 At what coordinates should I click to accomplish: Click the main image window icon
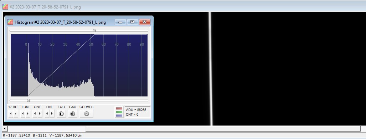click(x=5, y=7)
